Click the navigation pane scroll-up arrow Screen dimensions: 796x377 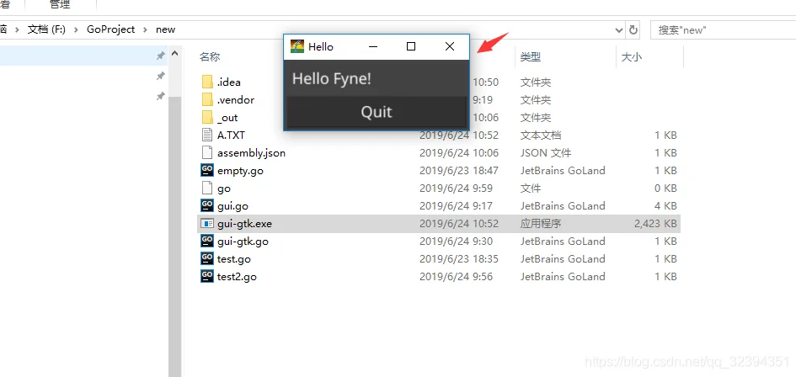[x=174, y=53]
